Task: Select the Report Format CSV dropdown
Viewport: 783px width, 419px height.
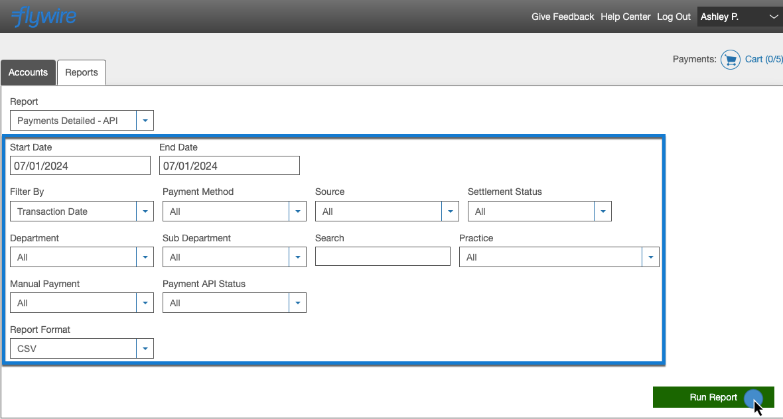Action: [82, 349]
